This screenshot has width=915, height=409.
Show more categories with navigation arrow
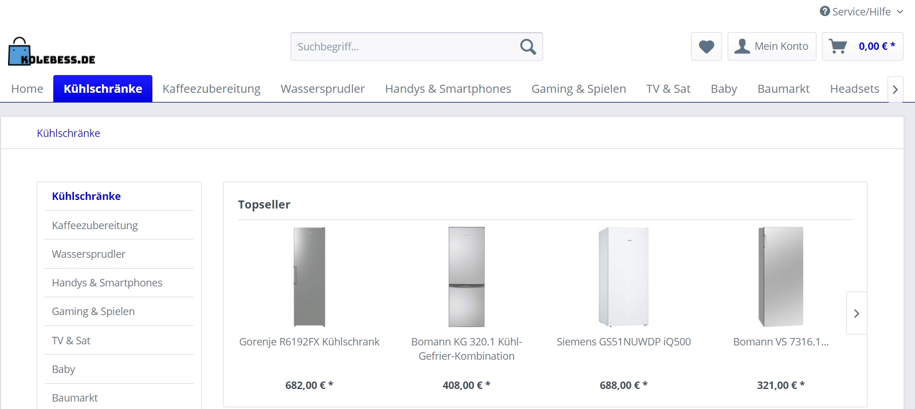coord(895,89)
